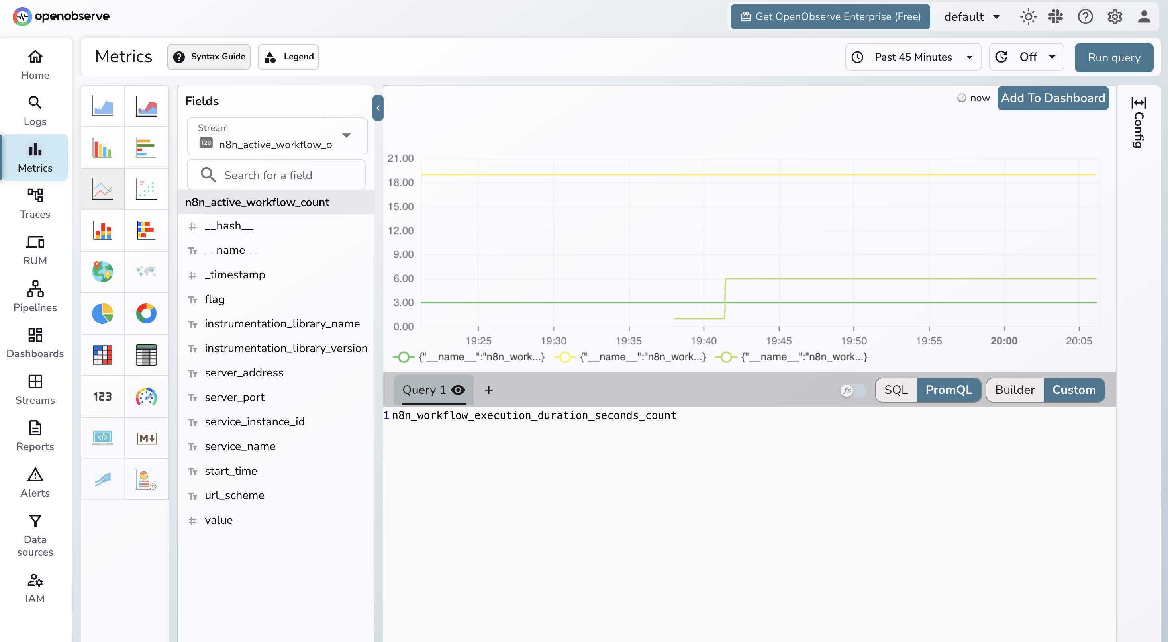Open the settings gear icon

(x=1115, y=16)
